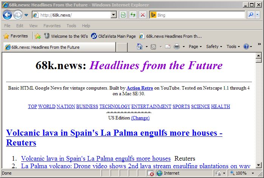
Task: Expand the Home button dropdown arrow
Action: 147,46
